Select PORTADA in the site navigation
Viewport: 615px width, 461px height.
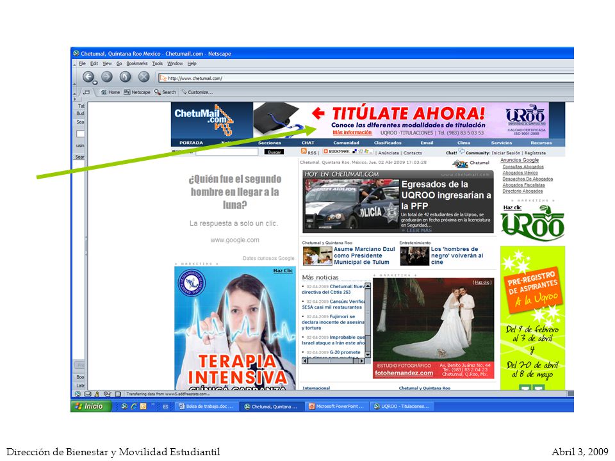click(191, 143)
